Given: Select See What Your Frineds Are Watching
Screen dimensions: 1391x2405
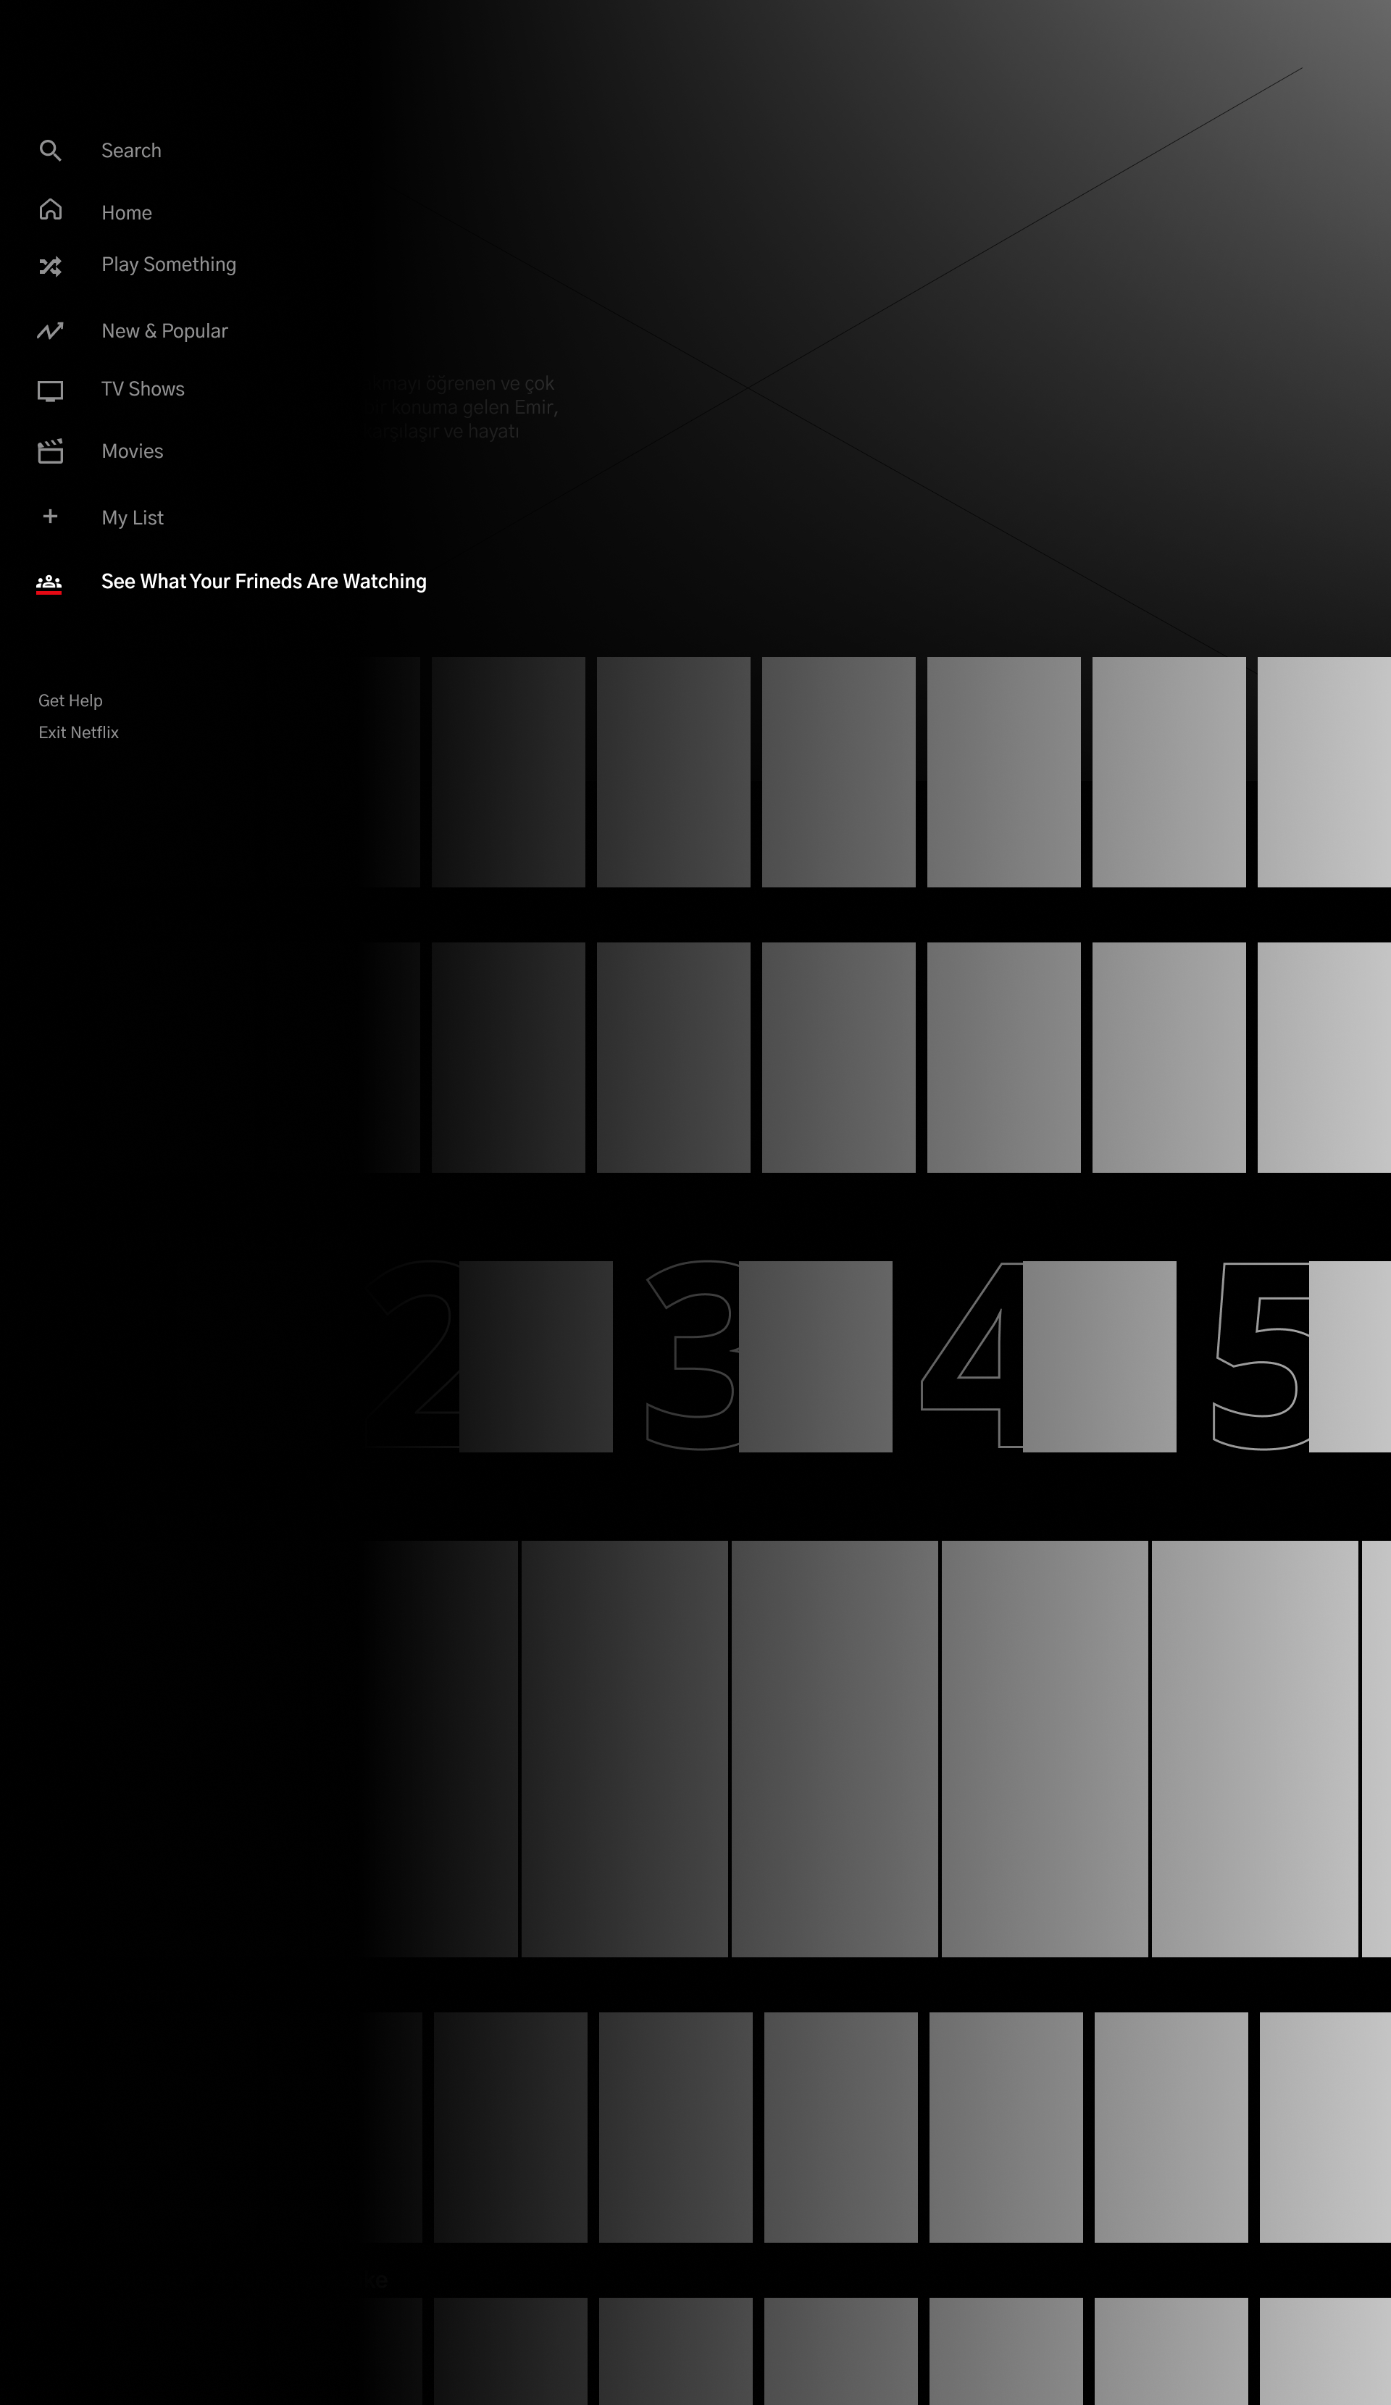Looking at the screenshot, I should pyautogui.click(x=264, y=581).
